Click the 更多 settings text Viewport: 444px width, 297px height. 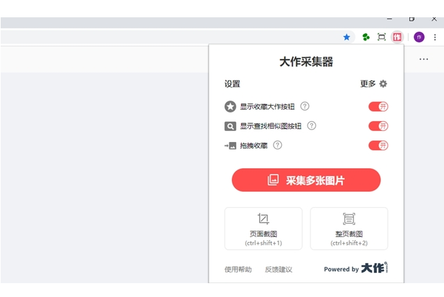click(x=368, y=84)
